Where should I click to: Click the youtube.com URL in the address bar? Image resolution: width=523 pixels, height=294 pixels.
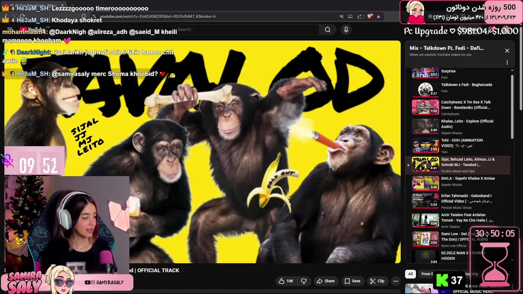(x=158, y=16)
